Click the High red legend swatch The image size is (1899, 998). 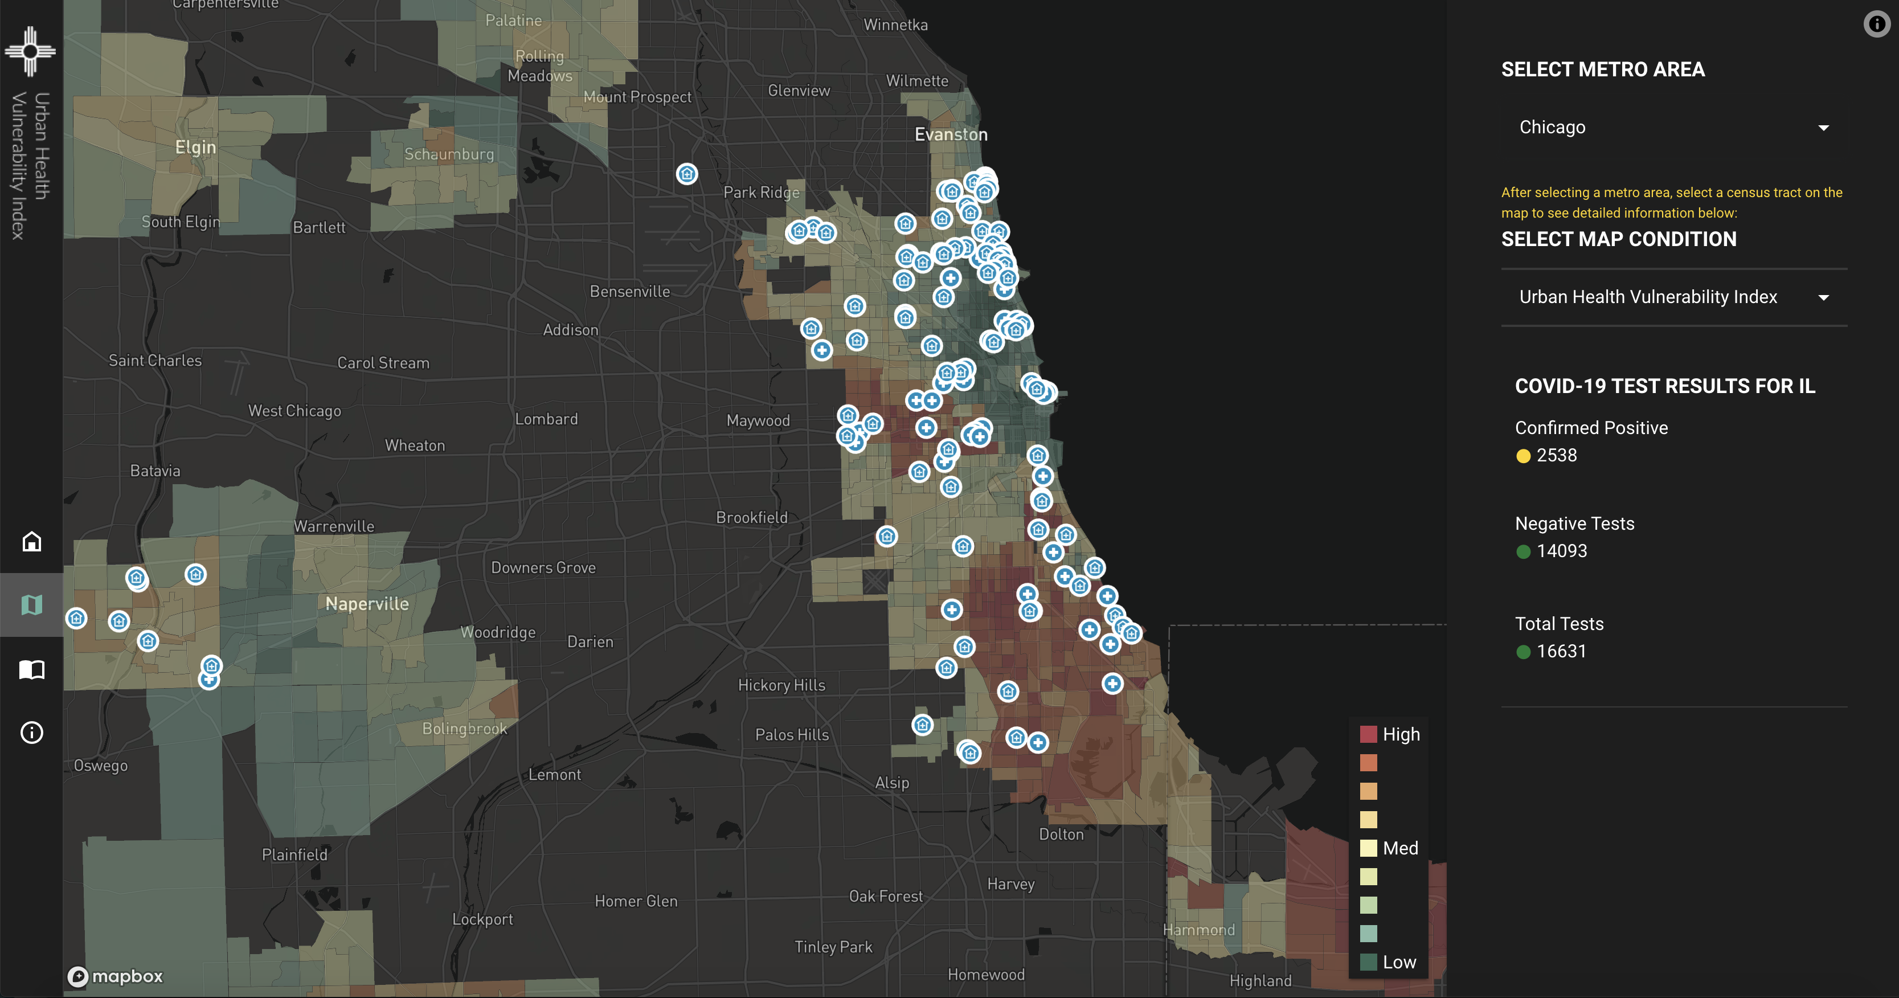pyautogui.click(x=1368, y=734)
